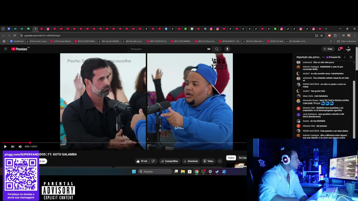358x201 pixels.
Task: Open the gear icon in the taskbar
Action: point(210,172)
